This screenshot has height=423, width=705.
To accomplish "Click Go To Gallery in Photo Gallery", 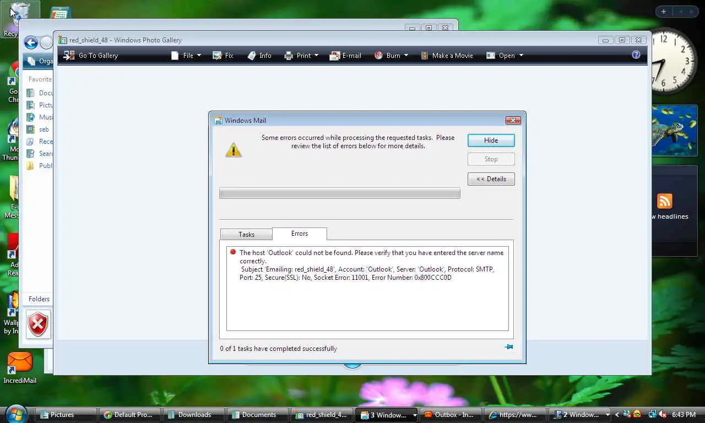I will coord(91,56).
